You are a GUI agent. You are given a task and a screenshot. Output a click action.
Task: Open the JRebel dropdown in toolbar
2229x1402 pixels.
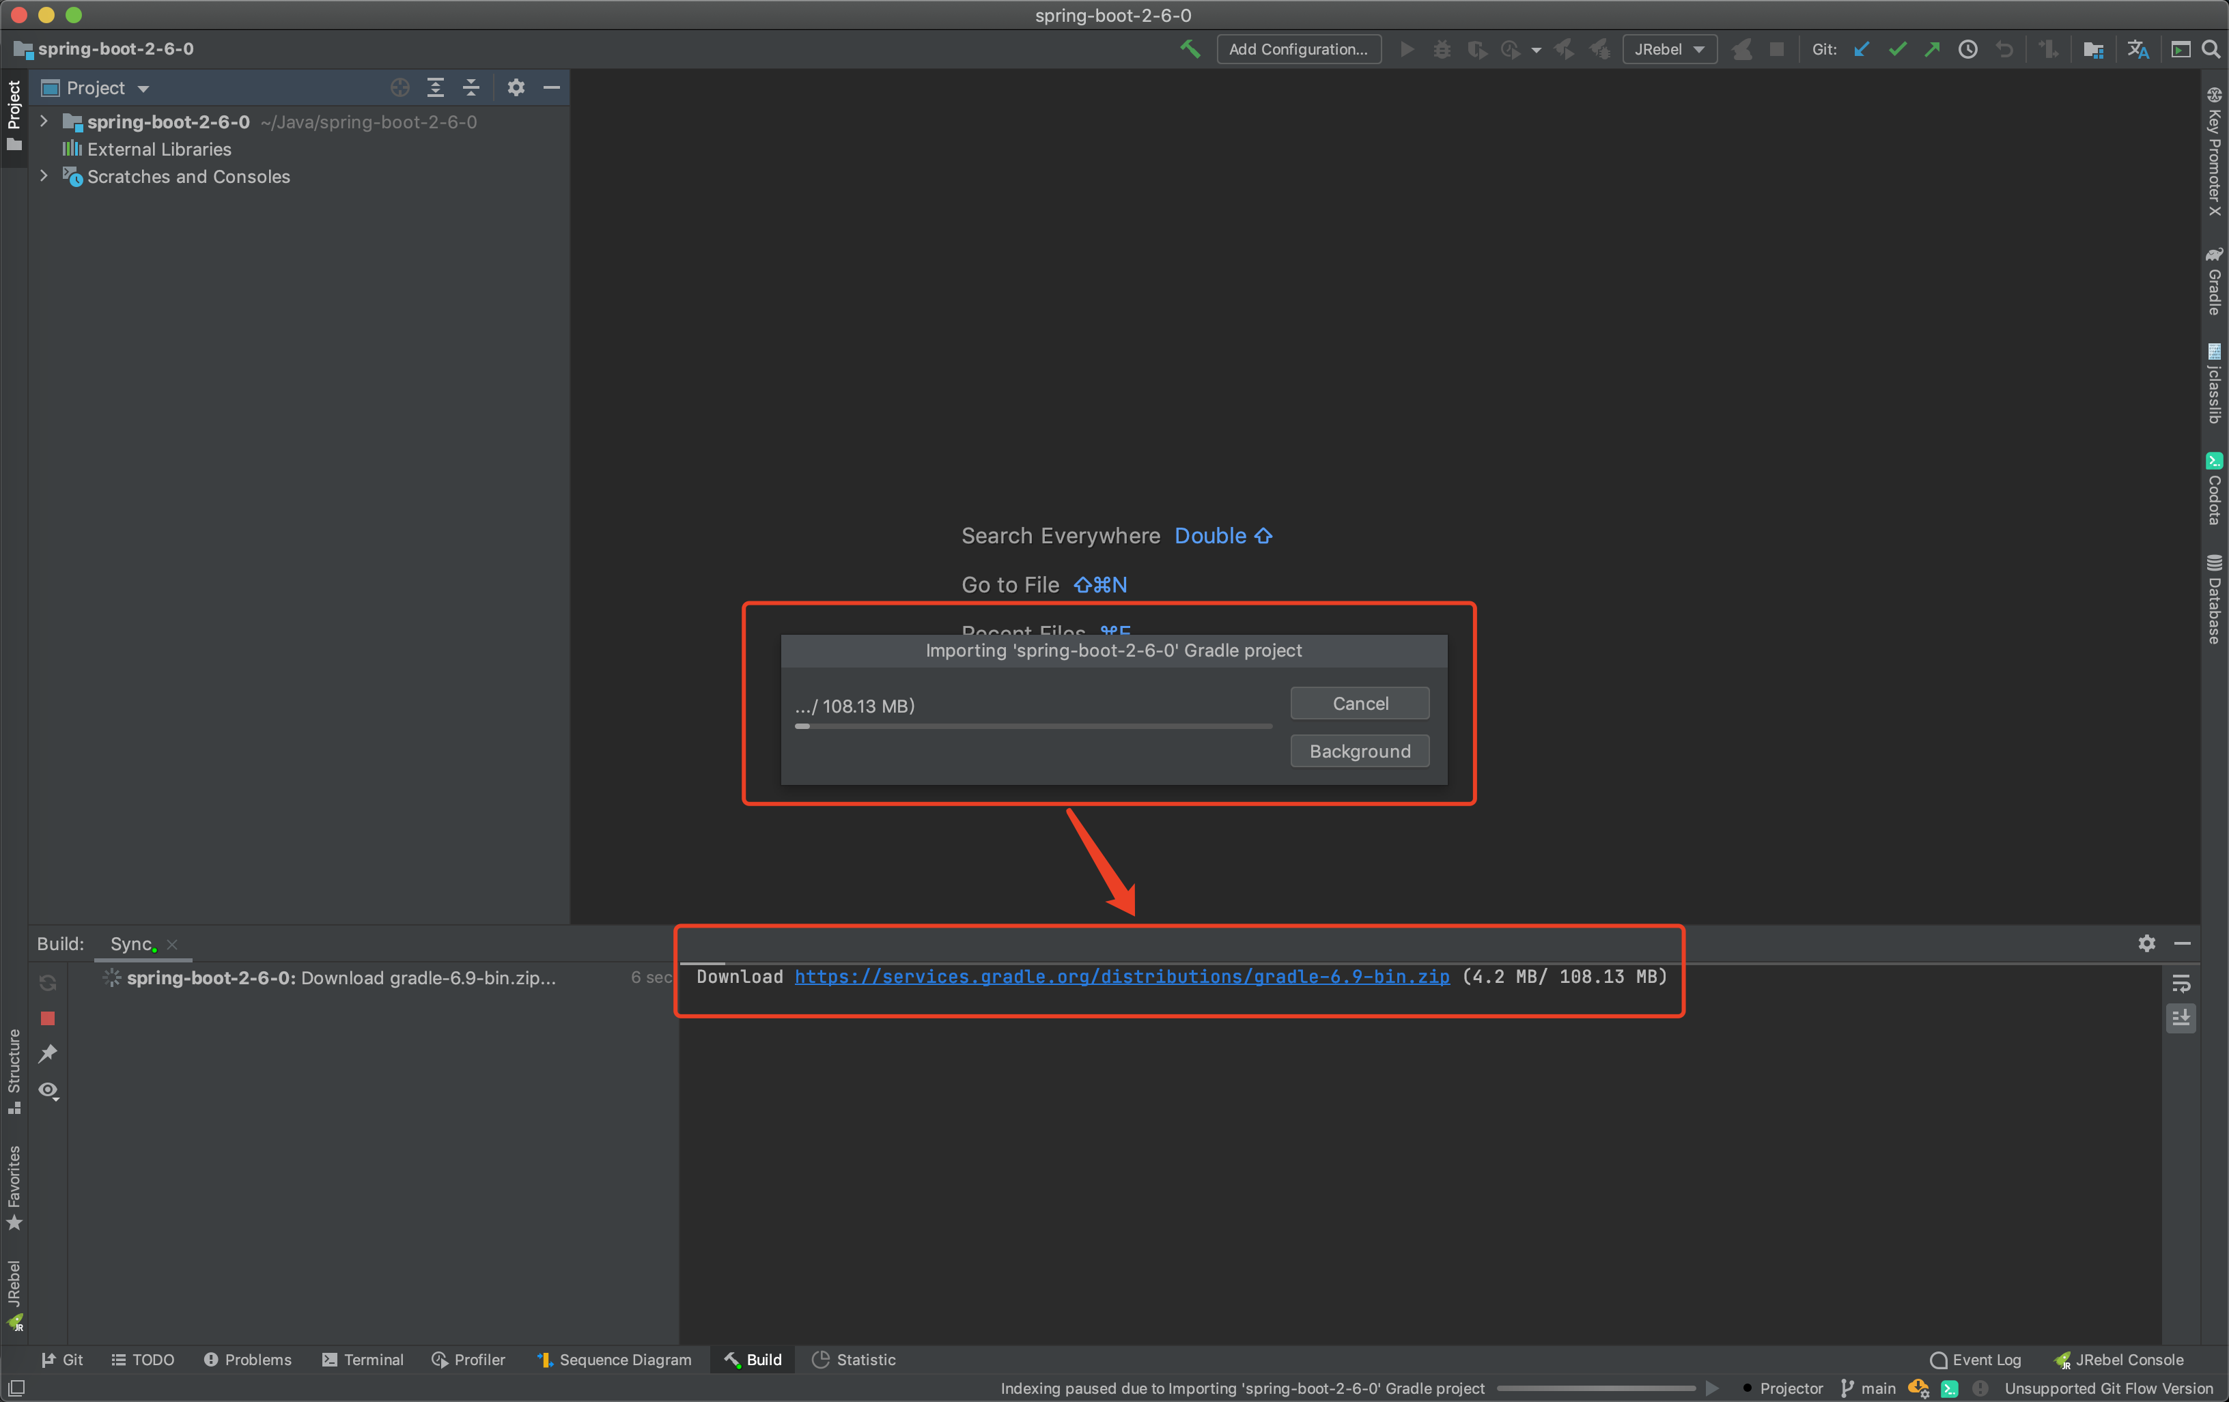click(1670, 49)
